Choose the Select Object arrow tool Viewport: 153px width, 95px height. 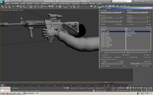21,7
